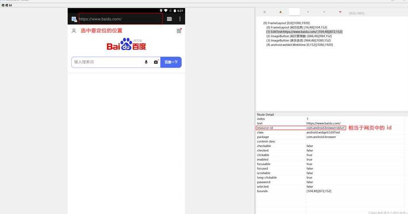Click the Node Detail table header
Viewport: 408px width, 214px height.
(x=266, y=114)
